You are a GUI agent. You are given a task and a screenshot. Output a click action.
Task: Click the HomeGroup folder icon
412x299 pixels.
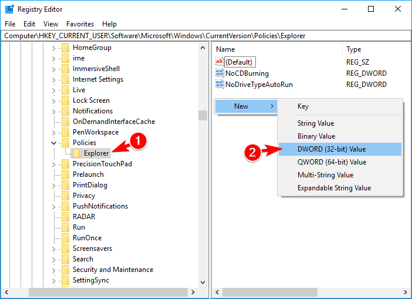click(x=65, y=48)
